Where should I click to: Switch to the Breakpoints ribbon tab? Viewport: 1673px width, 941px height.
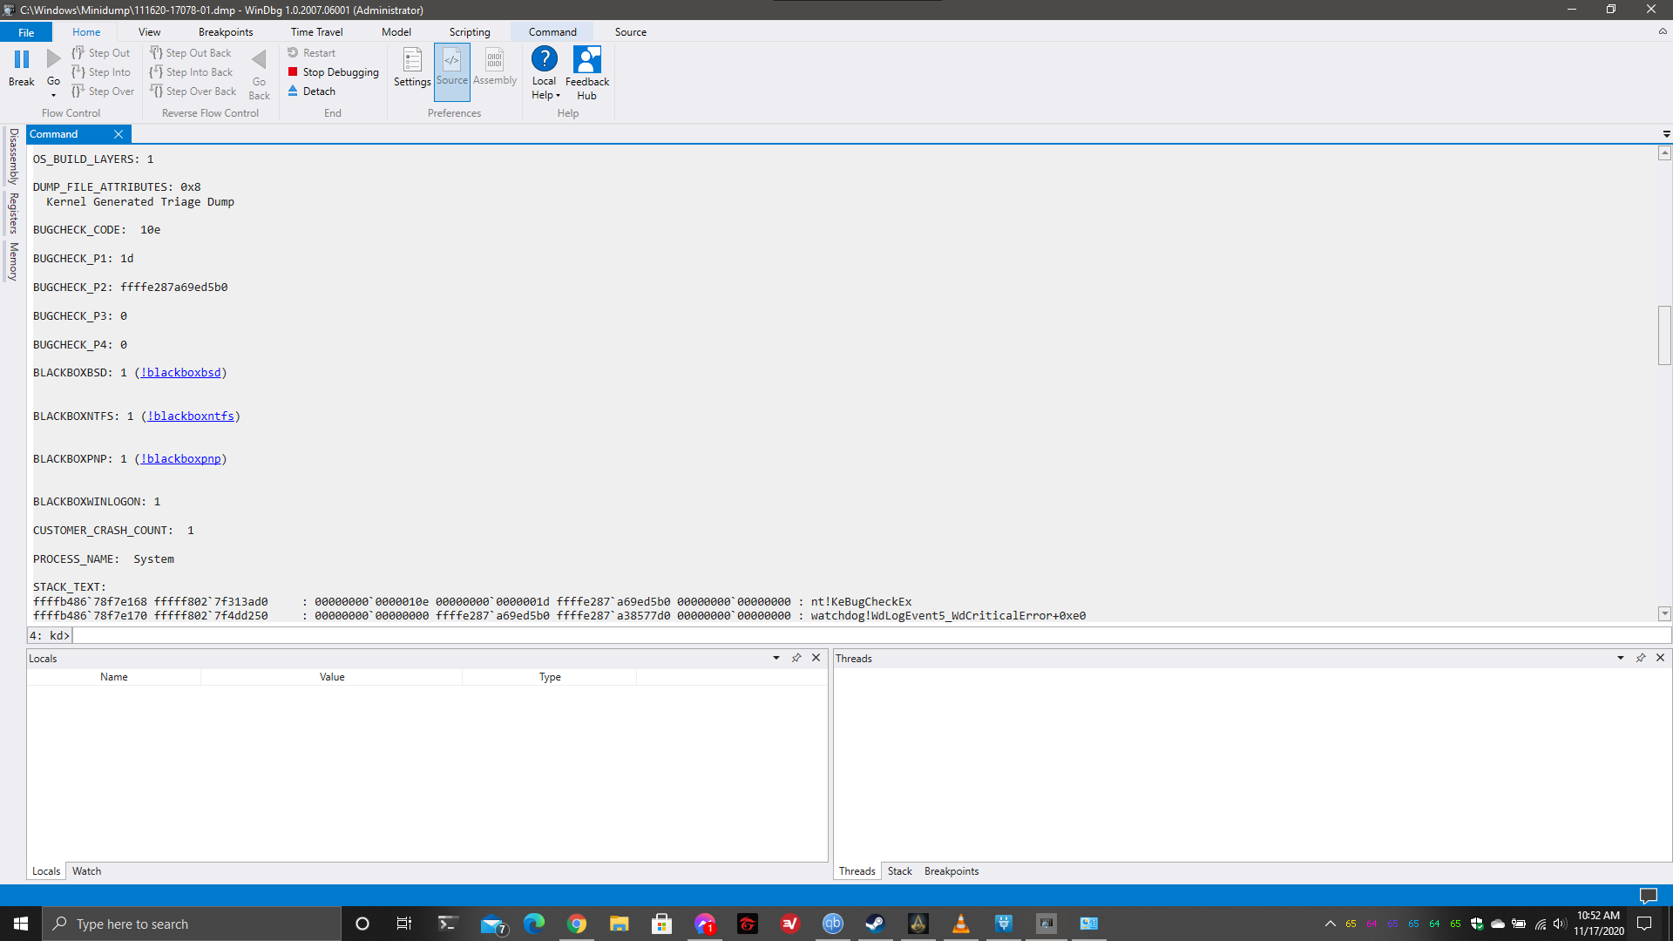[226, 32]
